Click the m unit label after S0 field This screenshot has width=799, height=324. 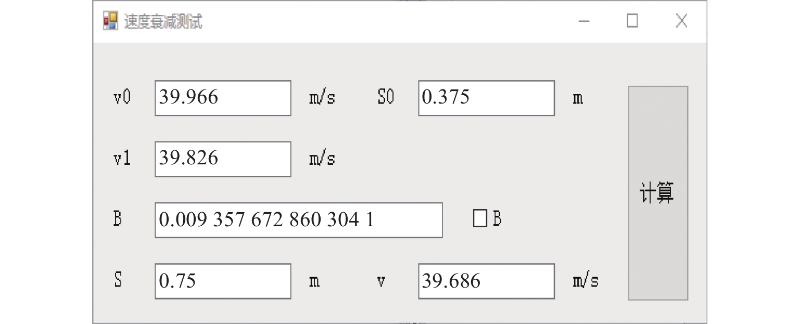(578, 99)
